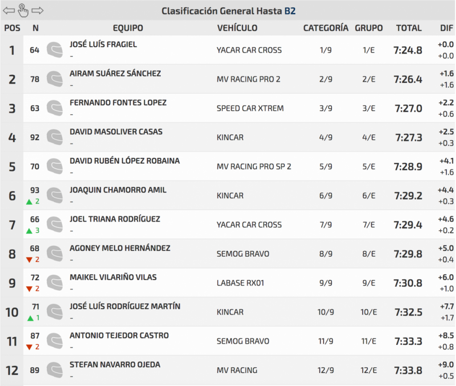Select driver Joel Triana Rodríguez
This screenshot has width=456, height=386.
(x=115, y=219)
